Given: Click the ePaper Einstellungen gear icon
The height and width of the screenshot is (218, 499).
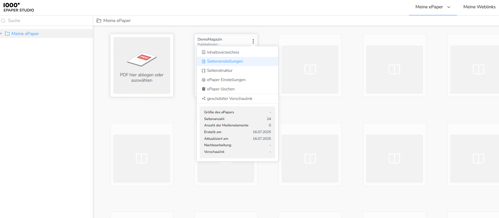Looking at the screenshot, I should click(x=204, y=80).
